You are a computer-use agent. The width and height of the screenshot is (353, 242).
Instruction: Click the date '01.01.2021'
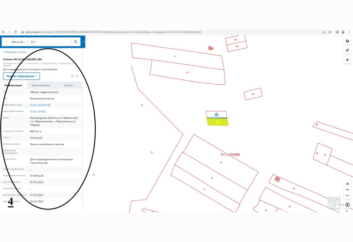pos(37,182)
